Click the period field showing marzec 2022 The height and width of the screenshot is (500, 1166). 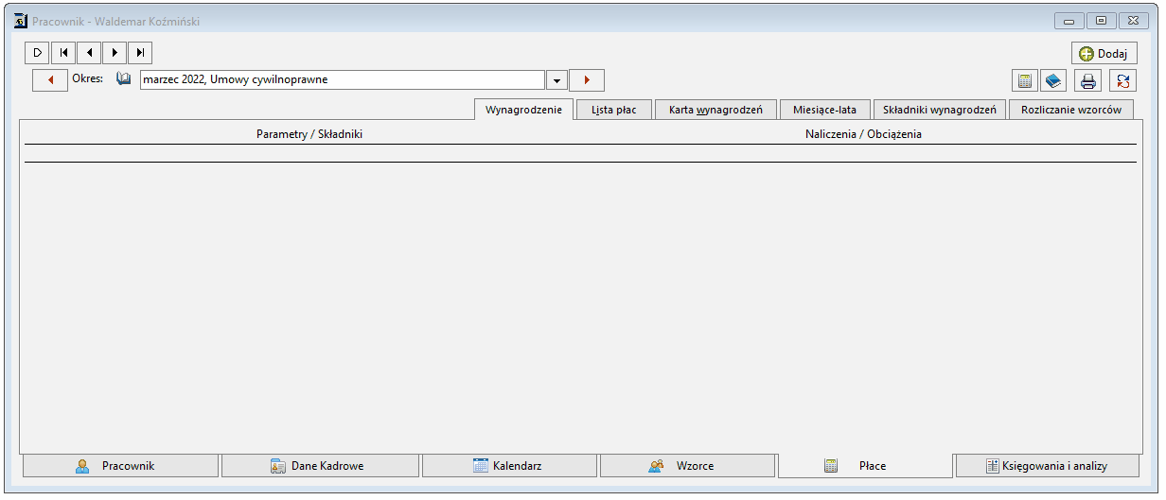coord(343,80)
